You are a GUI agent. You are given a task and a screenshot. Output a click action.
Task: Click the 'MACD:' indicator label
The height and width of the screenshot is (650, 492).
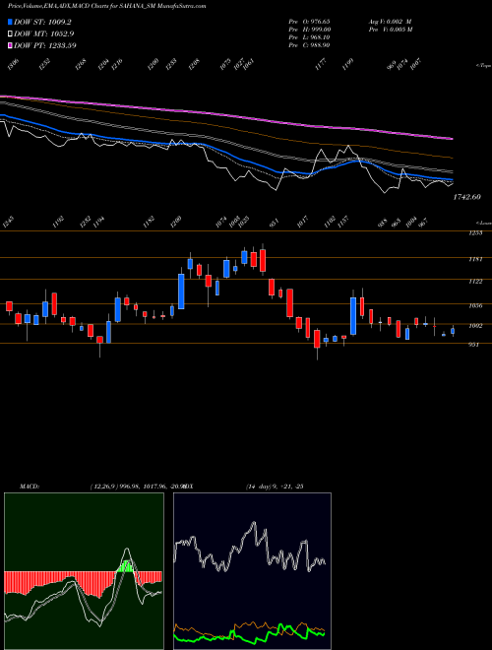(29, 487)
